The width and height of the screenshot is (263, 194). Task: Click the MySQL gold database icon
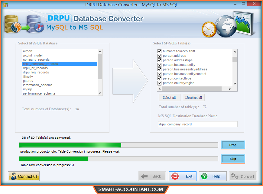(x=12, y=24)
